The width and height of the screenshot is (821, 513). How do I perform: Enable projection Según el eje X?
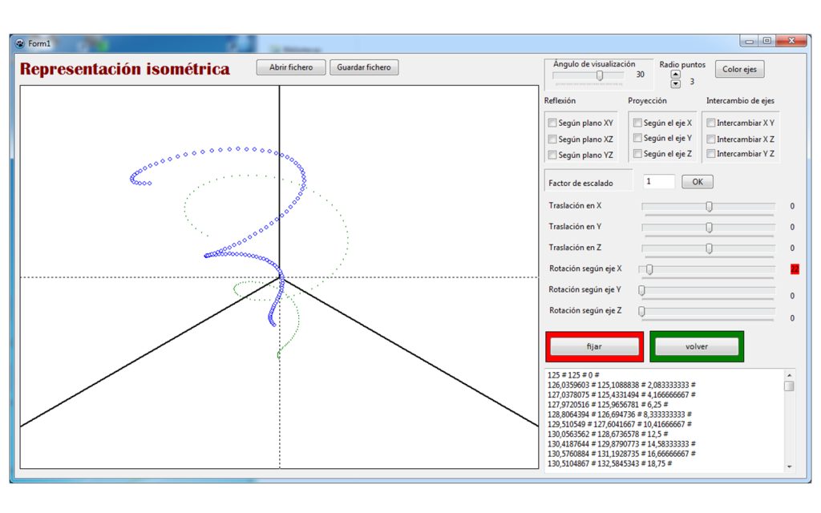(637, 123)
